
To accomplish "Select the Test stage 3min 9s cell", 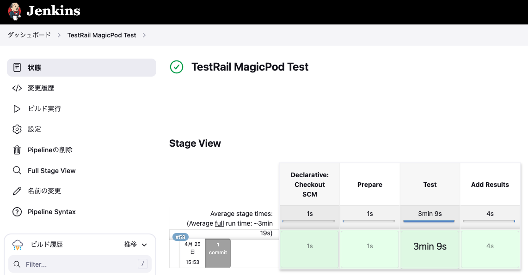I will [430, 249].
